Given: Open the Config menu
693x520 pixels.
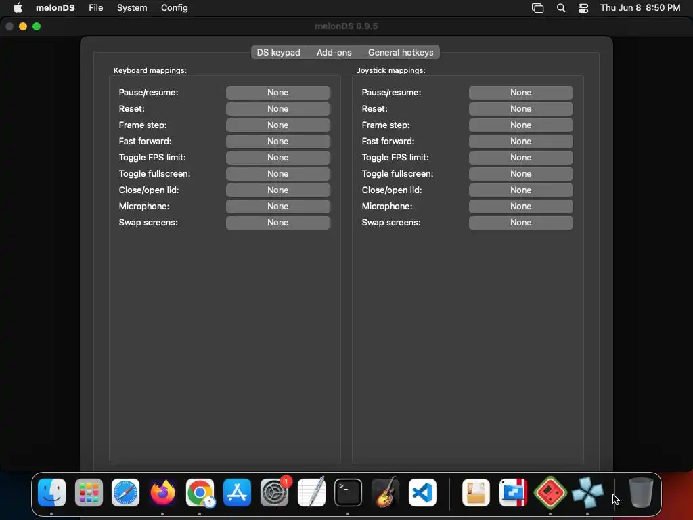Looking at the screenshot, I should coord(174,8).
